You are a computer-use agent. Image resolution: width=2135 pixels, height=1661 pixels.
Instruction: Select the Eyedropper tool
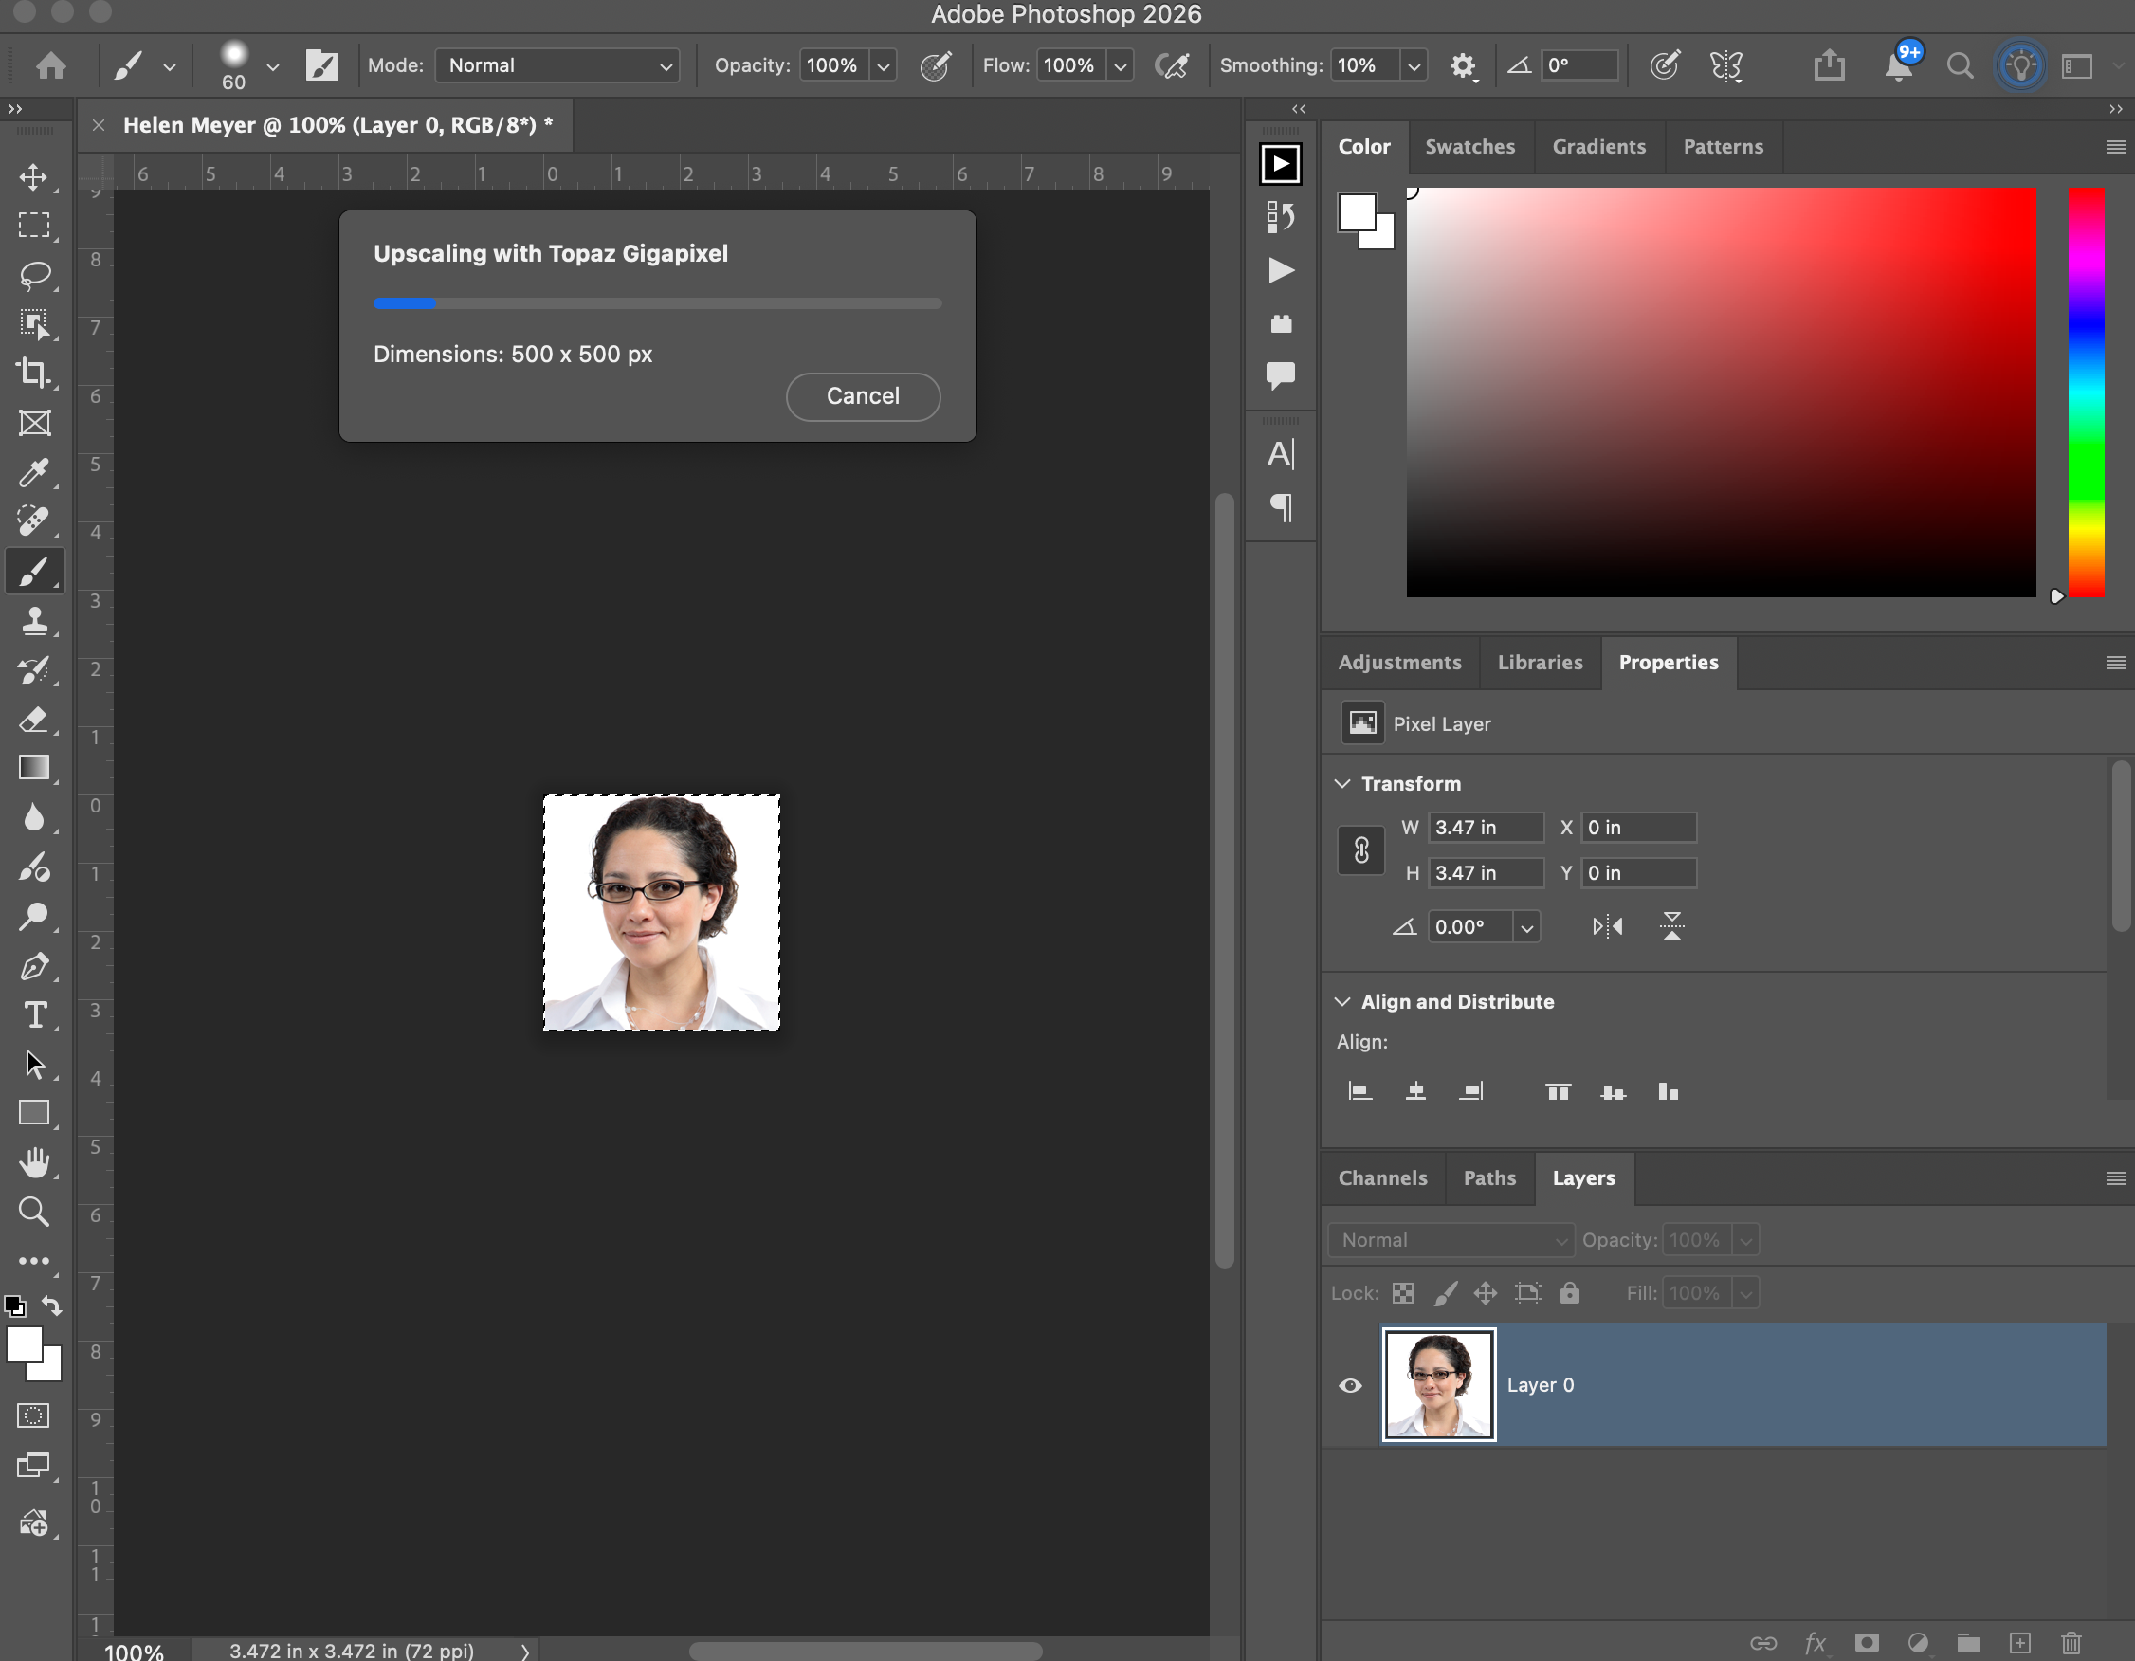point(34,472)
